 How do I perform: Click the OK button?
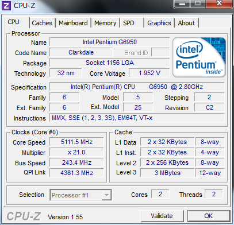tap(209, 216)
